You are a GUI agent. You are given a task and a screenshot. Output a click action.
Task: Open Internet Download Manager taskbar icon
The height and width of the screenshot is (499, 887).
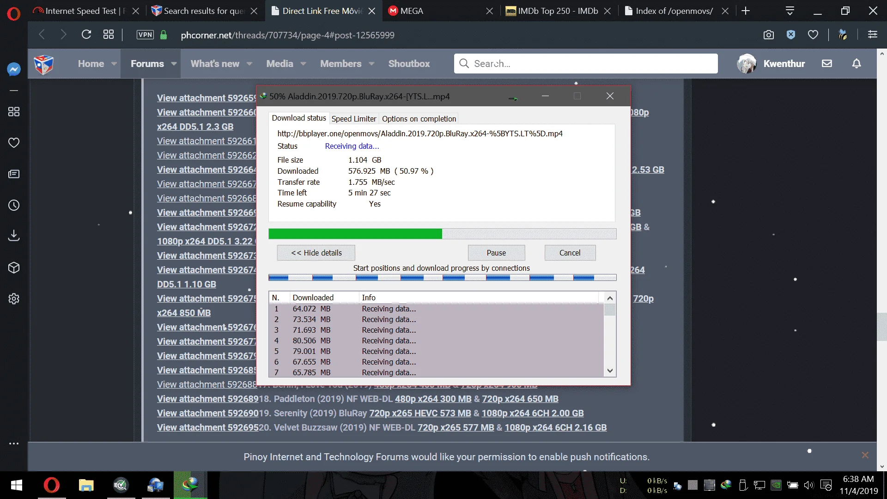(x=190, y=485)
